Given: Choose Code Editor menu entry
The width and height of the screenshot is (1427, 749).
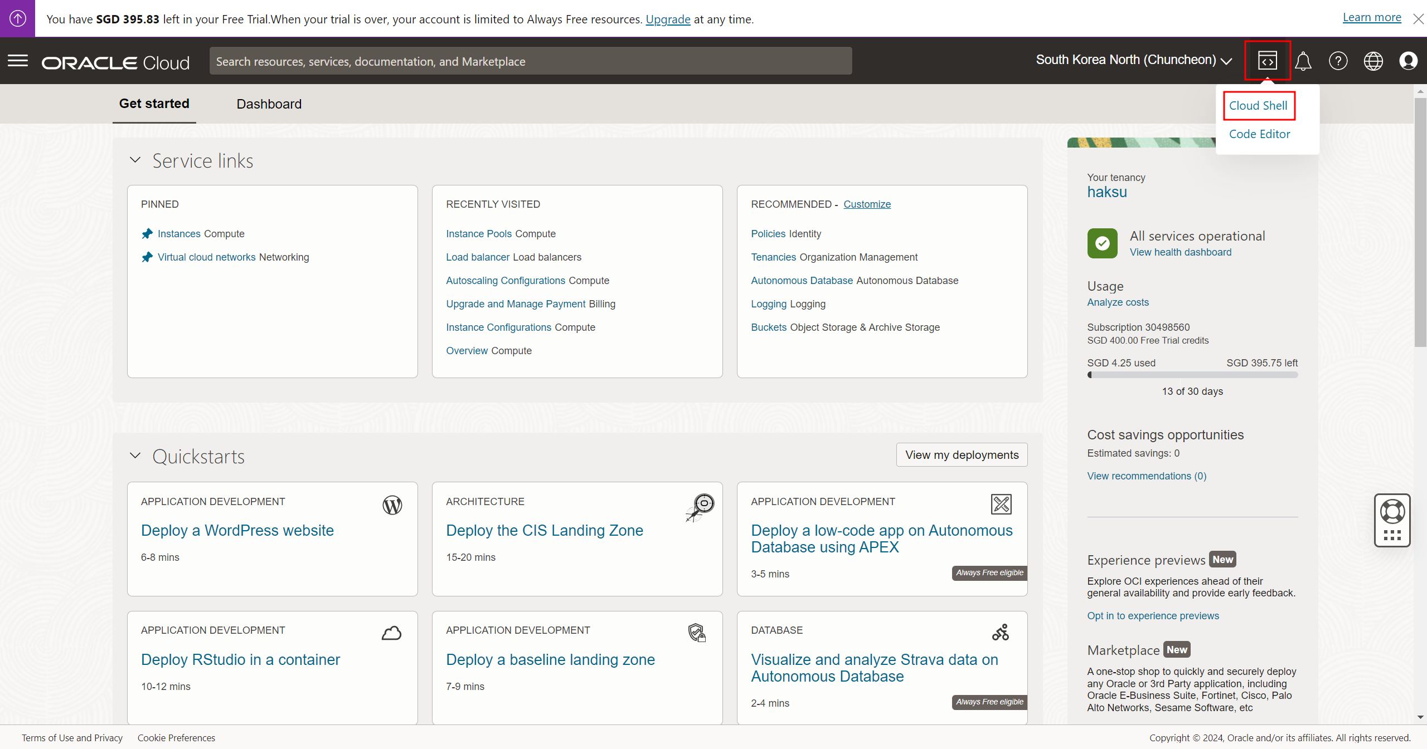Looking at the screenshot, I should point(1259,134).
